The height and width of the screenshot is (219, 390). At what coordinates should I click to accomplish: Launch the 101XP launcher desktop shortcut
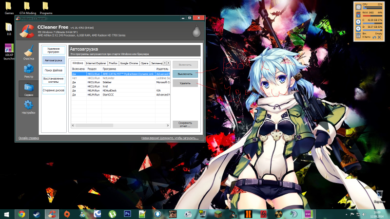pos(9,52)
